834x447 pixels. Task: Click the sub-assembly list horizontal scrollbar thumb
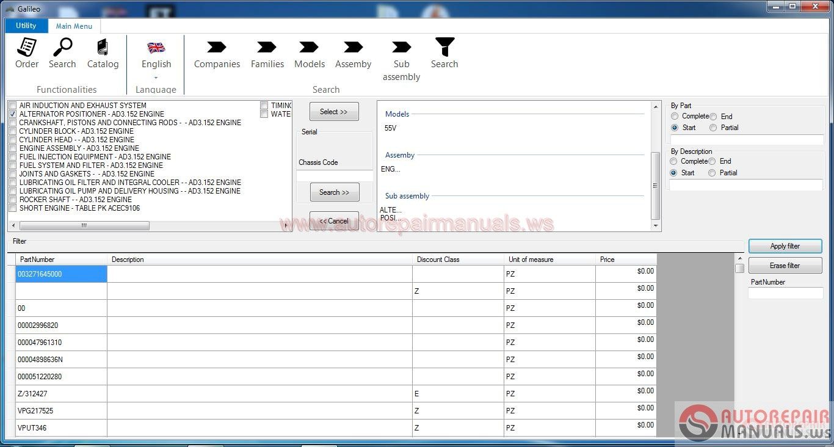point(84,226)
